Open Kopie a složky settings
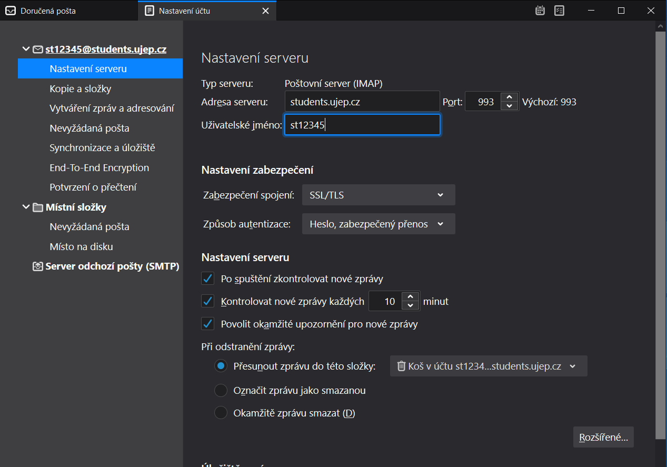The image size is (667, 467). point(80,88)
